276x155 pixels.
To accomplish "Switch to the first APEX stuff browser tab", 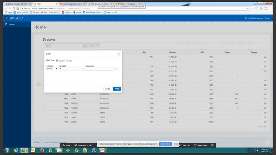I will [x=100, y=4].
